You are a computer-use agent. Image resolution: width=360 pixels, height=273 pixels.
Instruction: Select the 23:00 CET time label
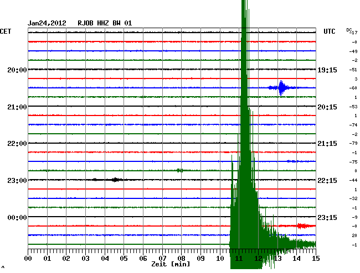tap(17, 181)
